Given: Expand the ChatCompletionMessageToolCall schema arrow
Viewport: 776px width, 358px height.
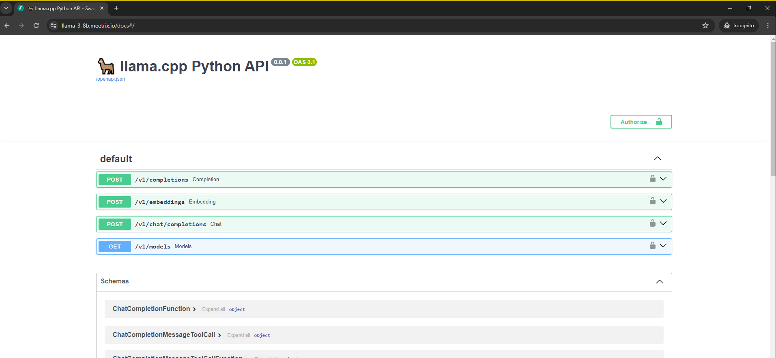Looking at the screenshot, I should (x=219, y=335).
